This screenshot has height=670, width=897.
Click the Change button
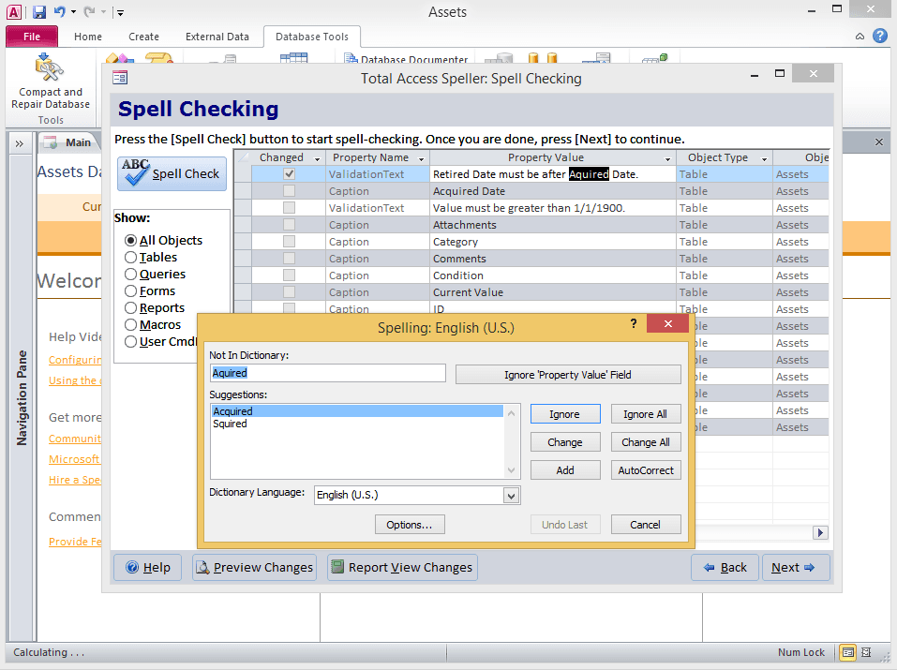pos(565,442)
